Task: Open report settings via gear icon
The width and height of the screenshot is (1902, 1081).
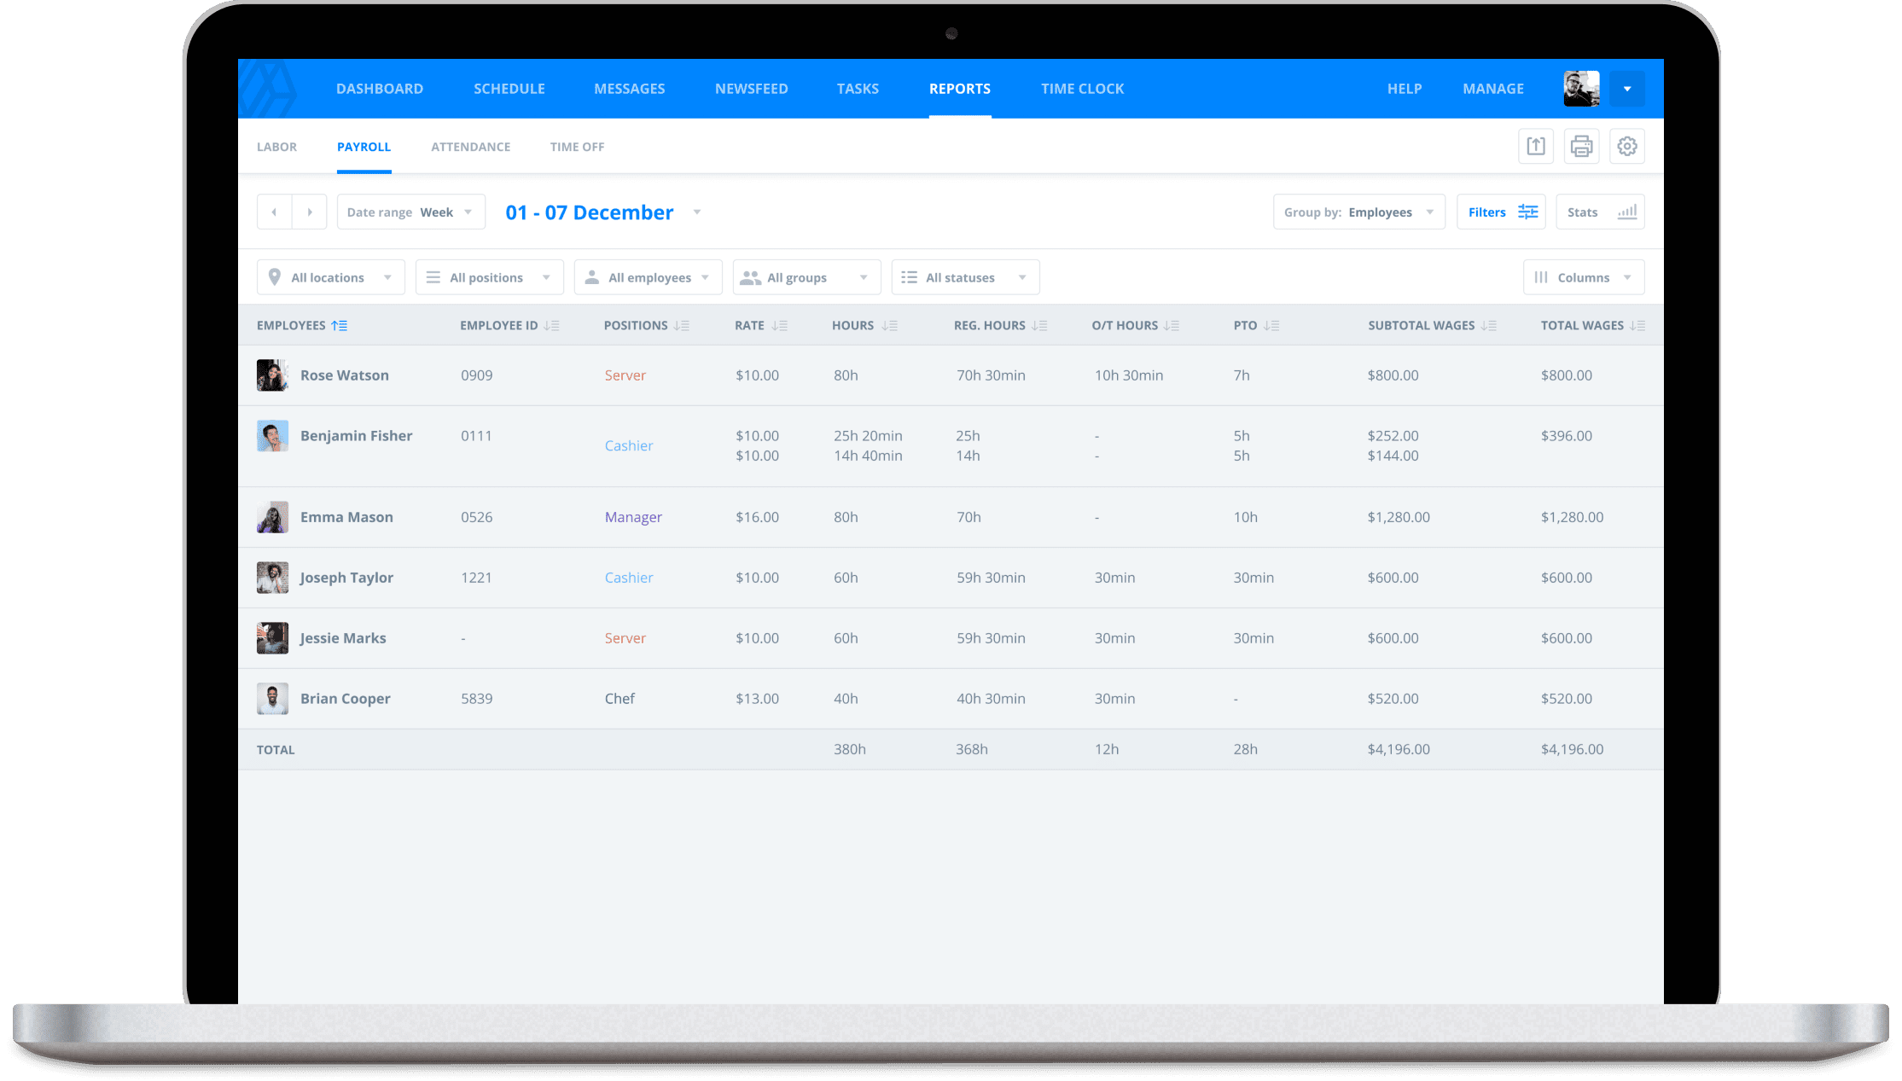Action: coord(1627,146)
